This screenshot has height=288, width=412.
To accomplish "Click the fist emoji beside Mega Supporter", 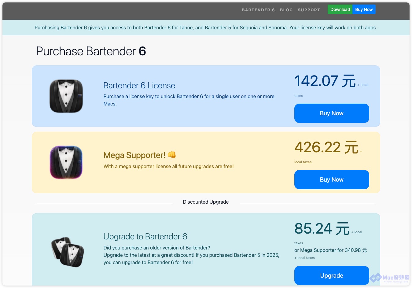I will coord(172,155).
